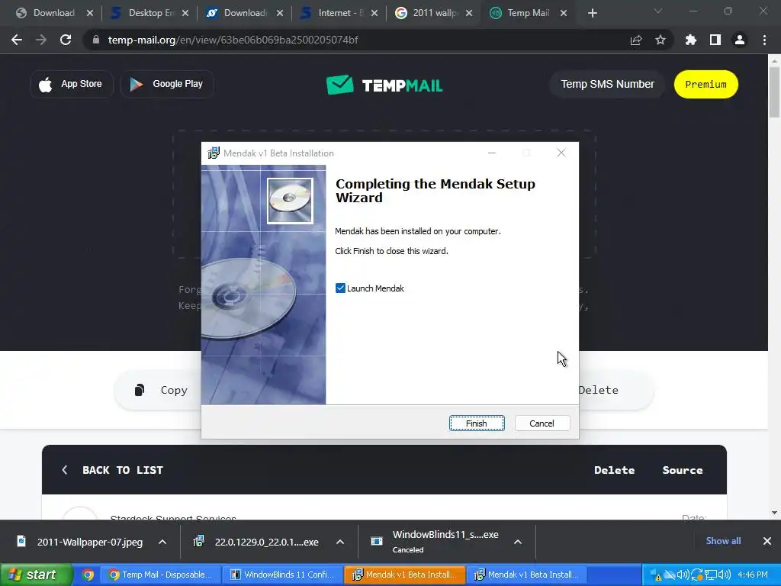Image resolution: width=781 pixels, height=586 pixels.
Task: Click Delete in the email header bar
Action: pos(614,470)
